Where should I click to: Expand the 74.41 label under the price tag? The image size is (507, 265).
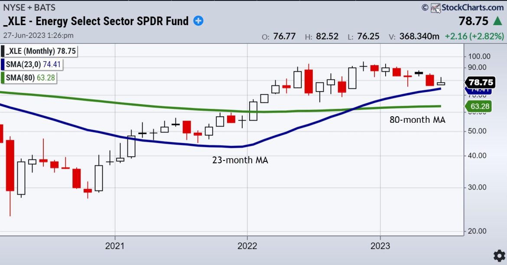click(479, 91)
